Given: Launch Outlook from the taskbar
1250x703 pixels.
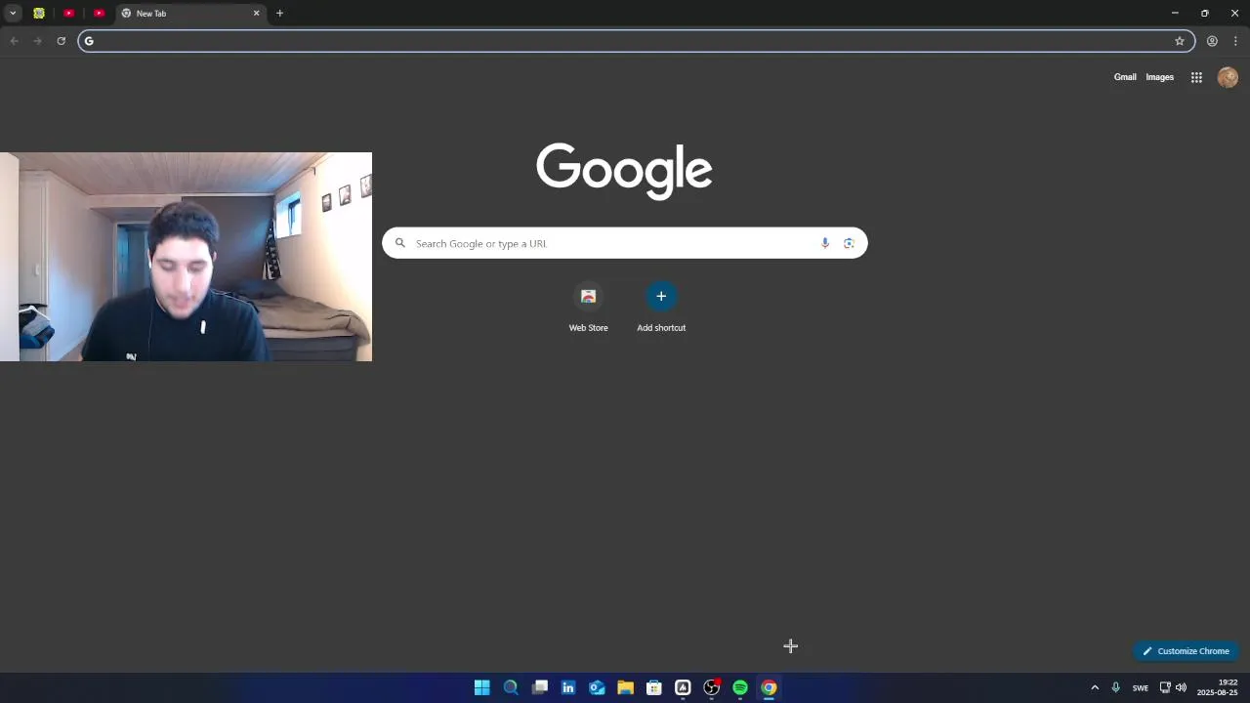Looking at the screenshot, I should pos(597,687).
